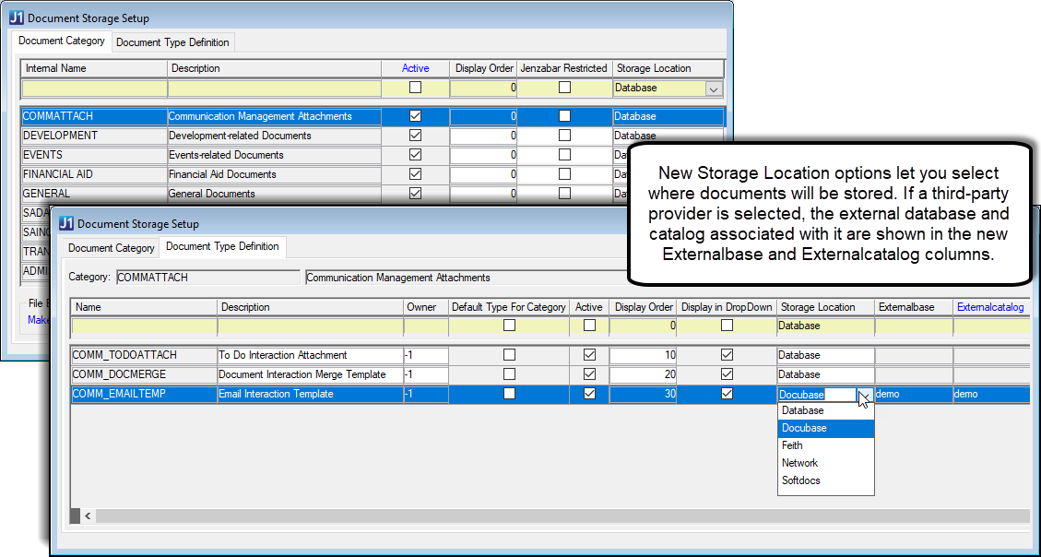Image resolution: width=1041 pixels, height=557 pixels.
Task: Click left arrow on horizontal scrollbar
Action: point(88,516)
